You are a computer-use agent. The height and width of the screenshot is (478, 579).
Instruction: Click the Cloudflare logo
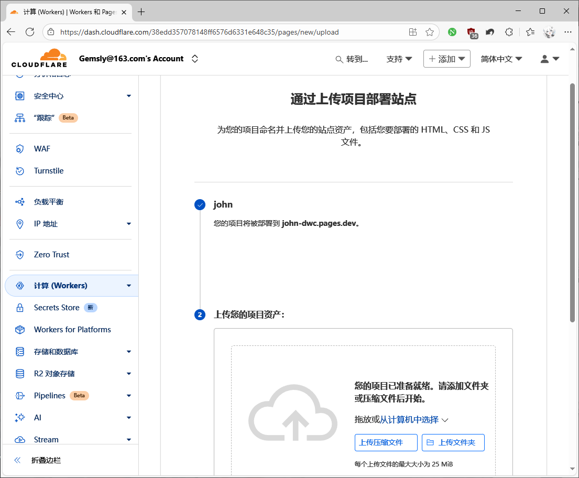[x=39, y=58]
